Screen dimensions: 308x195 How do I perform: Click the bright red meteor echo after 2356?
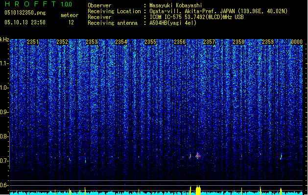click(x=198, y=156)
